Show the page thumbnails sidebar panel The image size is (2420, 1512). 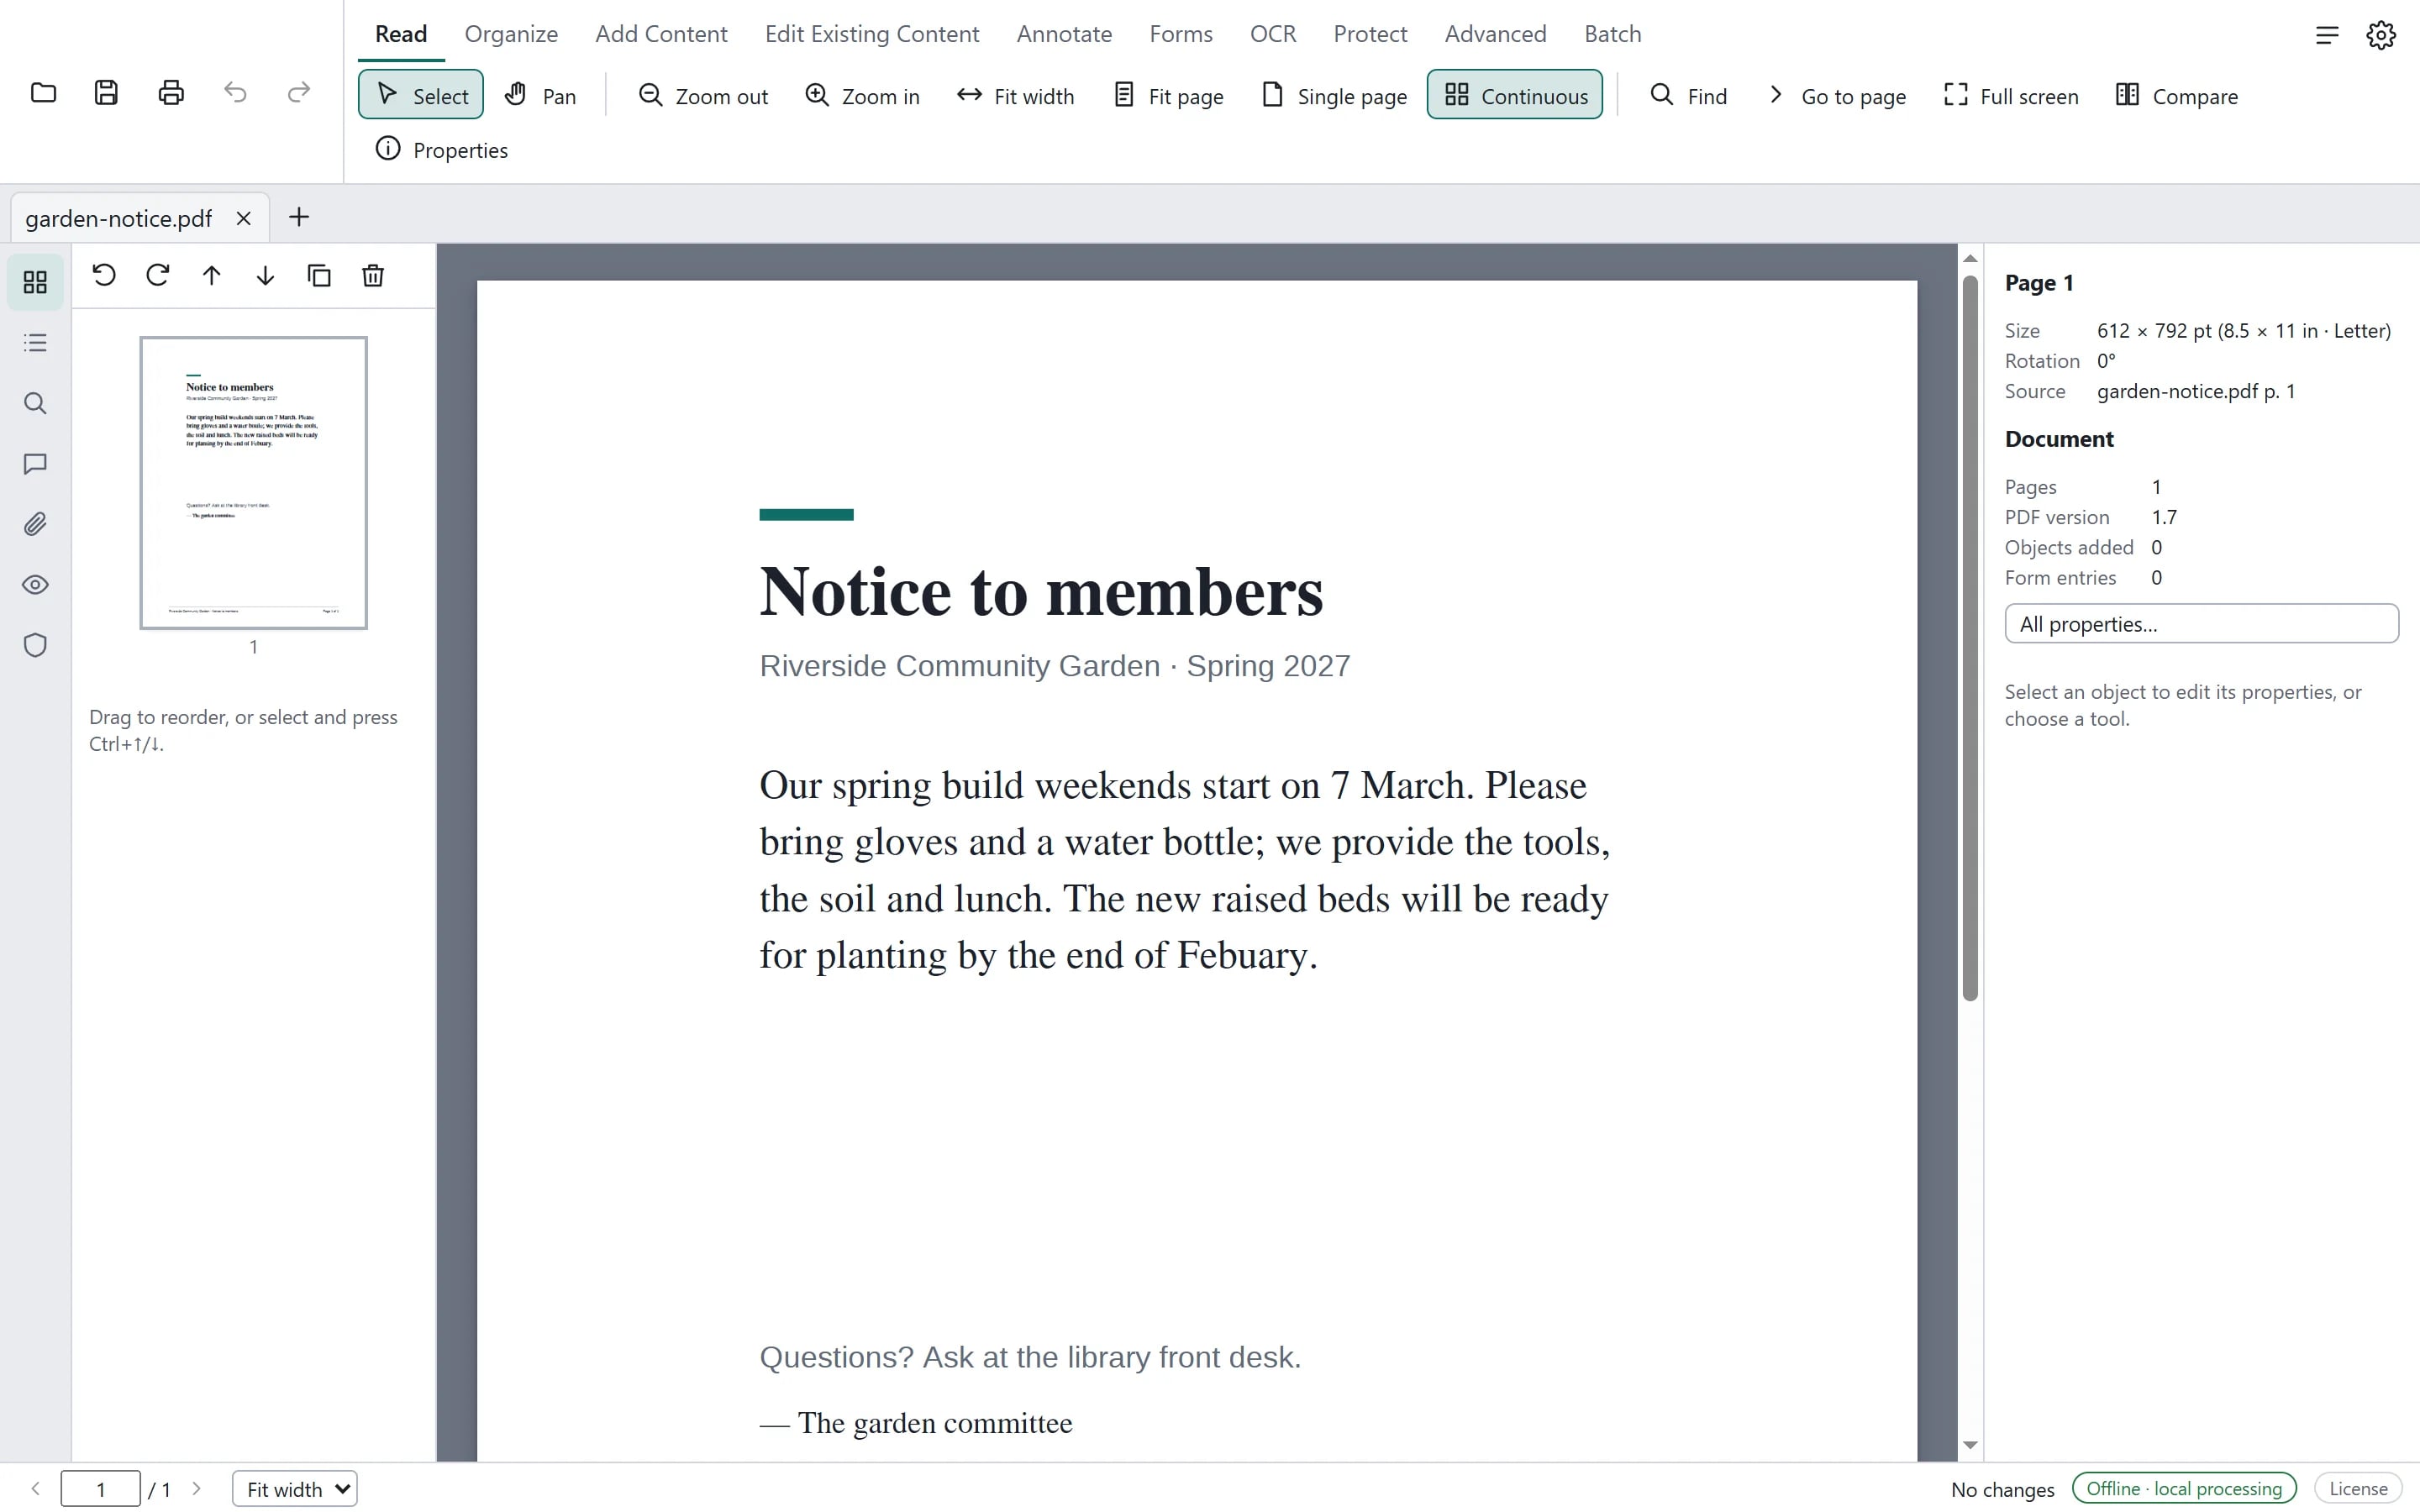click(35, 282)
